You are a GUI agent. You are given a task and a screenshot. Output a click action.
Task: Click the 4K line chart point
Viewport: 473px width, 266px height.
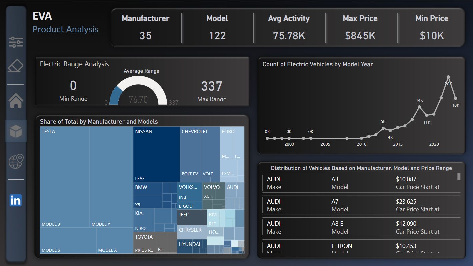coord(390,130)
